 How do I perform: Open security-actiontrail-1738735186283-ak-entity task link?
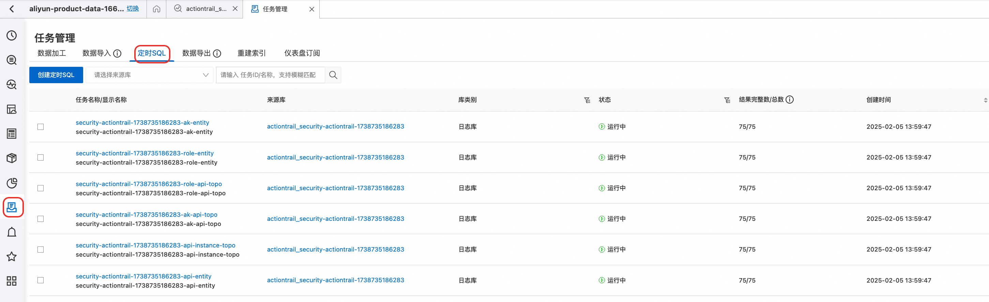(142, 123)
